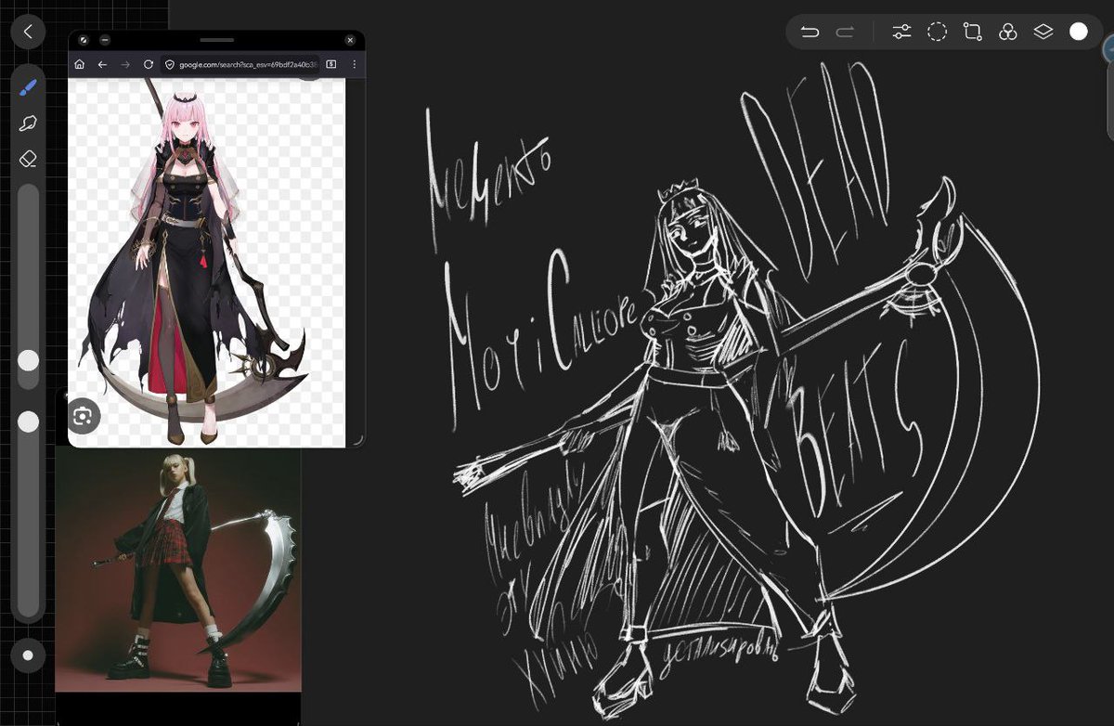Collapse the toolbar using the back chevron
This screenshot has width=1114, height=726.
click(28, 32)
